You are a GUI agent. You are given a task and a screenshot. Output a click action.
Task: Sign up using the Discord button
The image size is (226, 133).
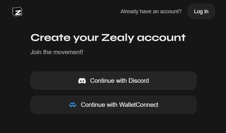[113, 81]
